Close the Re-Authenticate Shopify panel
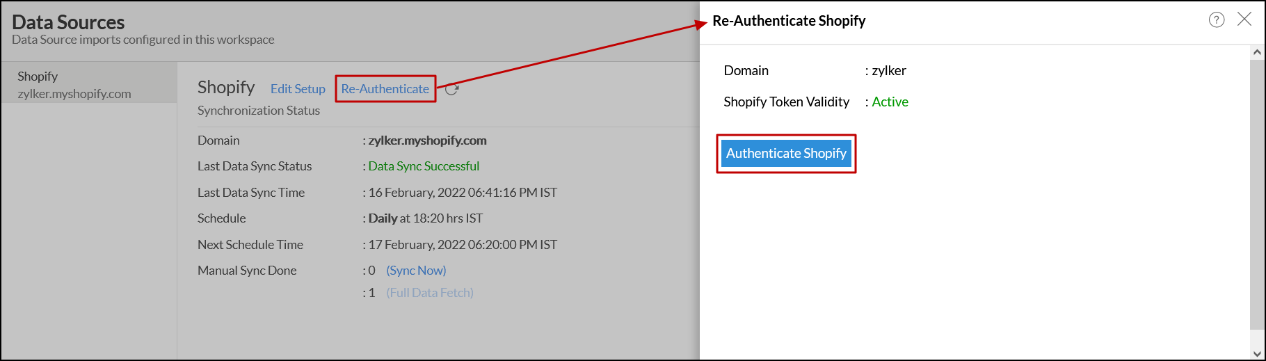 pos(1244,19)
